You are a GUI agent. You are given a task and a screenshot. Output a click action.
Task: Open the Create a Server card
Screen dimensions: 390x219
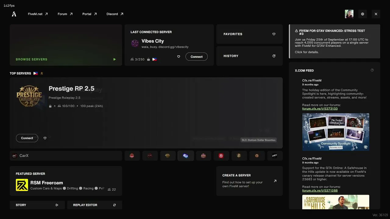(250, 181)
